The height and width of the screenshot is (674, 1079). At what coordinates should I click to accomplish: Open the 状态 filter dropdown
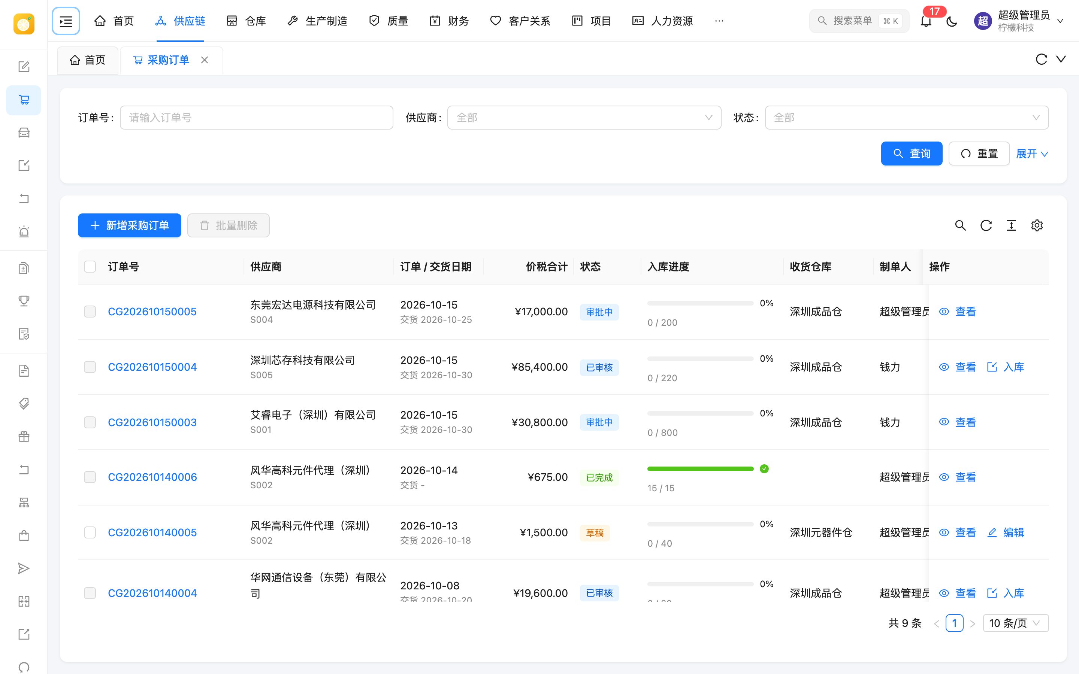pos(906,118)
